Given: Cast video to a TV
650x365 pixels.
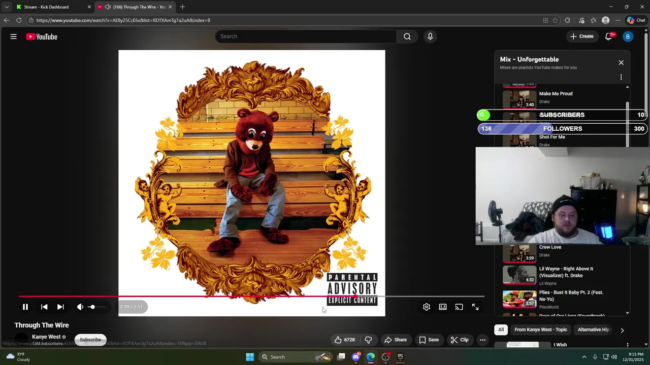Looking at the screenshot, I should [x=459, y=307].
